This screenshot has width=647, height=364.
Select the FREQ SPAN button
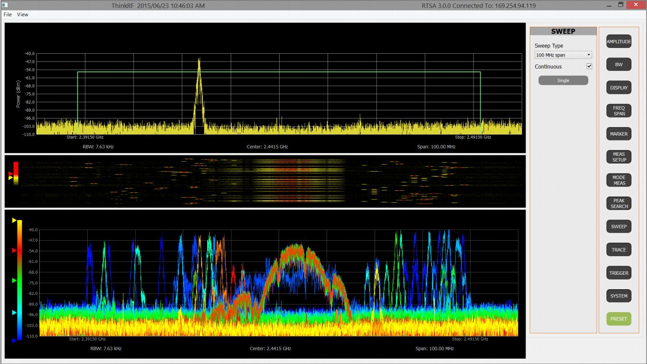tap(618, 111)
